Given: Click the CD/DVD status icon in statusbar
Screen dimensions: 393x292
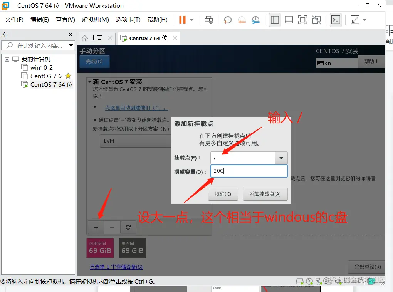Looking at the screenshot, I should click(x=310, y=282).
